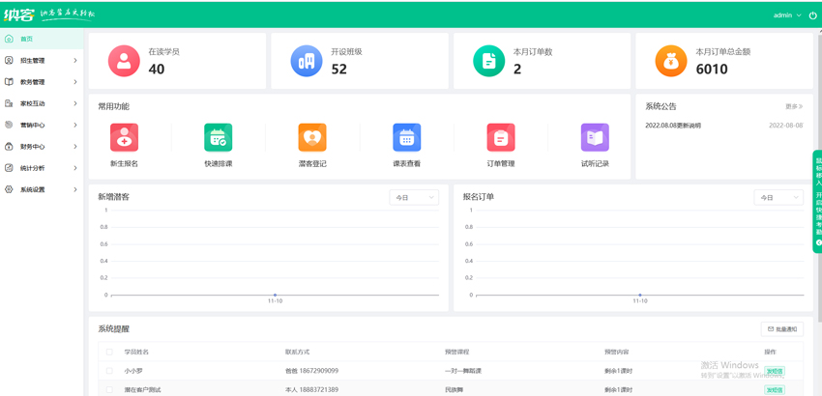The height and width of the screenshot is (396, 822).
Task: Click the 快速排课 label text
Action: tap(219, 163)
